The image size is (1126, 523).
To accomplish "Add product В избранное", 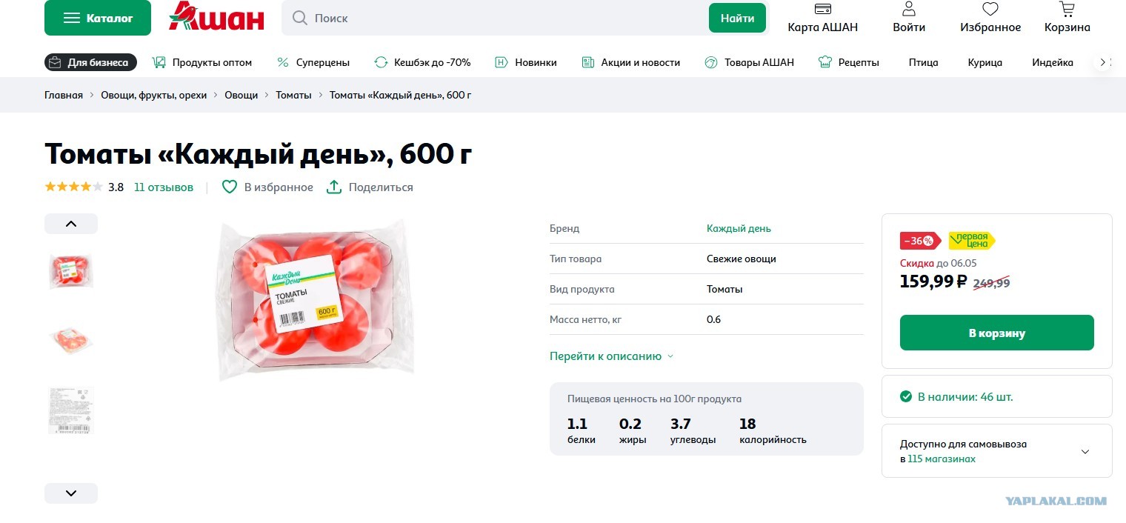I will click(x=267, y=187).
